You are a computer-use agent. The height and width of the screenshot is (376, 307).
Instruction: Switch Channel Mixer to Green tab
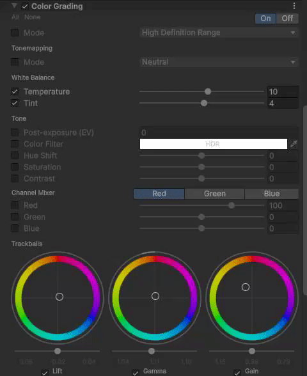215,194
